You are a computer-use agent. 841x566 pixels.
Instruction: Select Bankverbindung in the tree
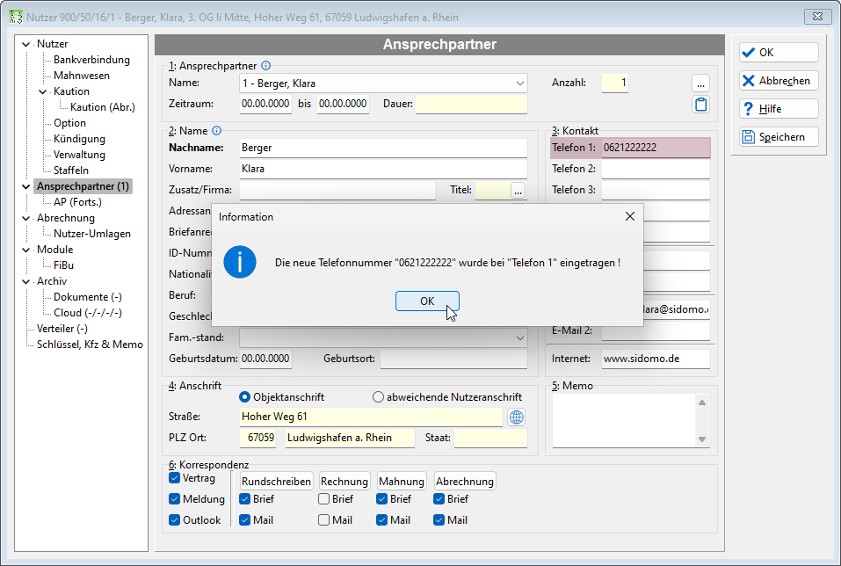click(91, 60)
